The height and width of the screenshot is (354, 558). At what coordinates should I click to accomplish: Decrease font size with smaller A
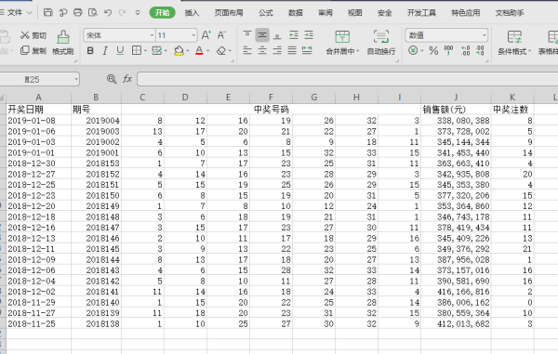(221, 35)
